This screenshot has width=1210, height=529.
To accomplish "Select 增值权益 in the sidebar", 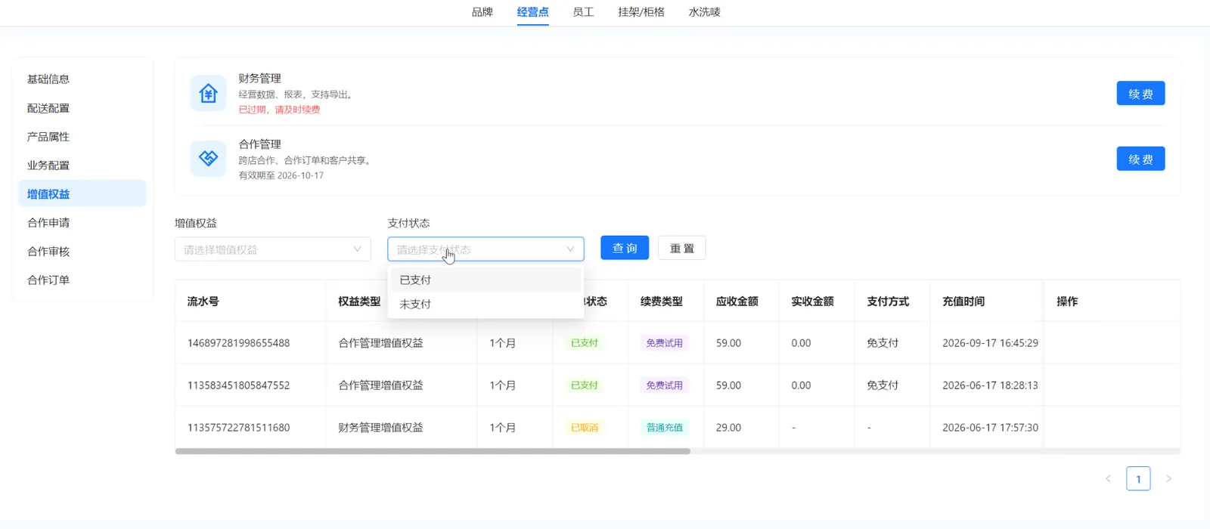I will 82,193.
